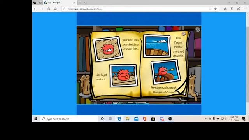Open Mail app from taskbar
This screenshot has height=140, width=249.
pyautogui.click(x=136, y=119)
